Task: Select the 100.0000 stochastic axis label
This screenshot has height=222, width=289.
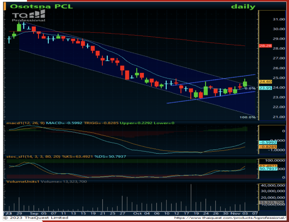Action: coord(275,160)
